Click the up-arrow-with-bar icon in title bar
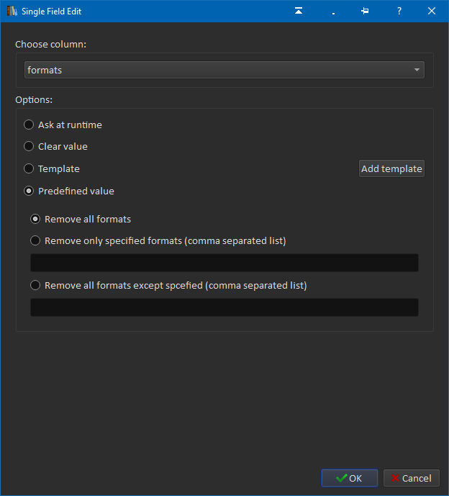Viewport: 449px width, 496px height. (x=299, y=11)
